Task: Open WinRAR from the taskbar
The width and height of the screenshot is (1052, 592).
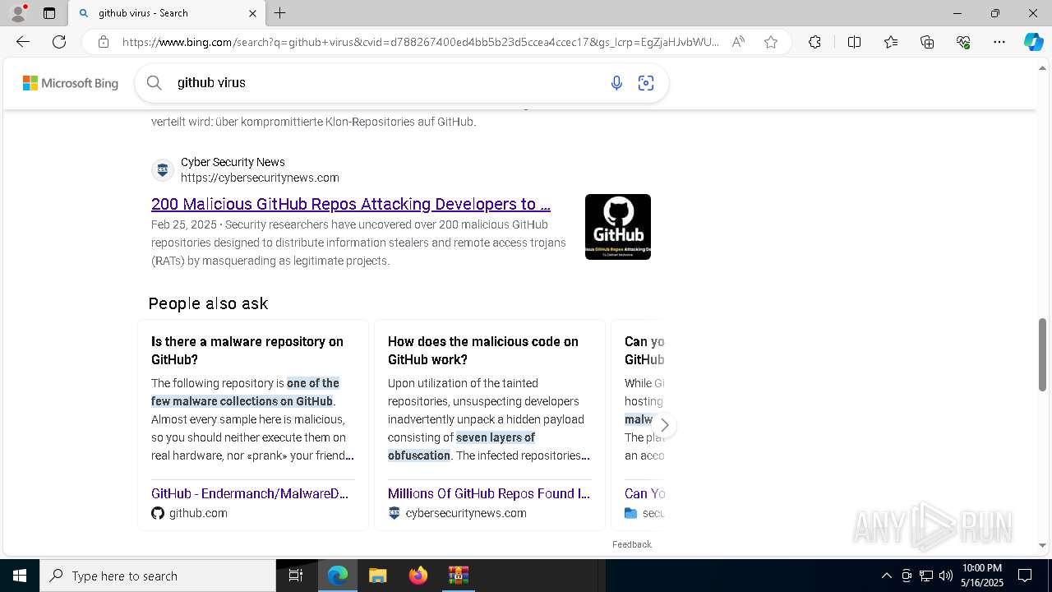Action: (x=458, y=576)
